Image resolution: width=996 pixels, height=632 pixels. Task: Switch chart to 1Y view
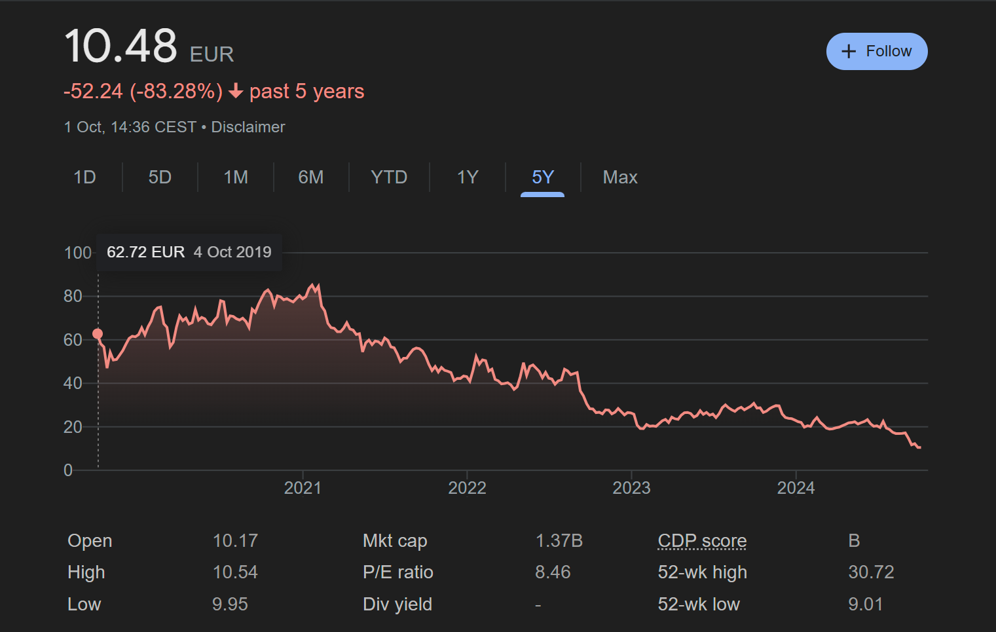[468, 177]
